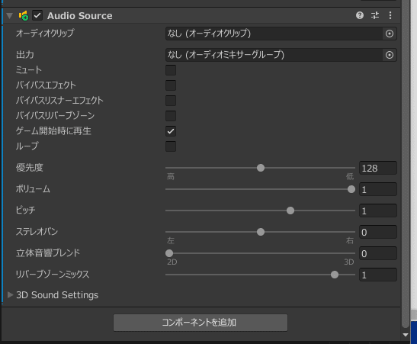Uncheck ゲーム開始時に再生 checkbox
The image size is (417, 344).
171,131
